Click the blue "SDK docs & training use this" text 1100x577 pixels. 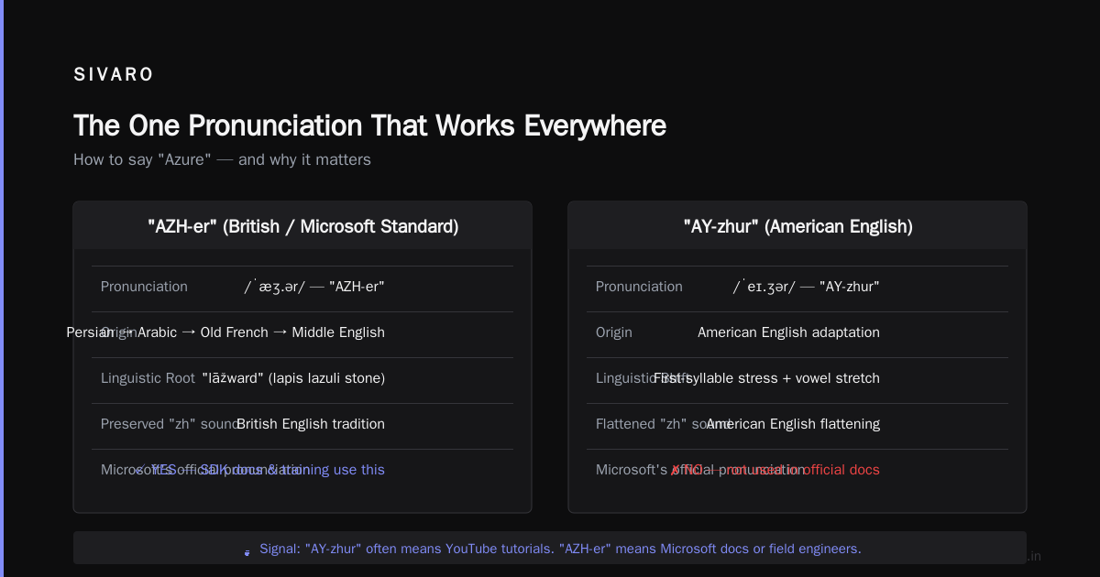[x=291, y=470]
